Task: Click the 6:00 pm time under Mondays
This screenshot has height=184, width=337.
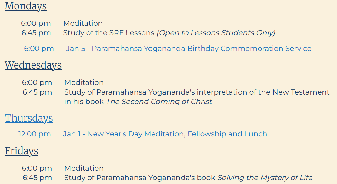Action: click(36, 23)
